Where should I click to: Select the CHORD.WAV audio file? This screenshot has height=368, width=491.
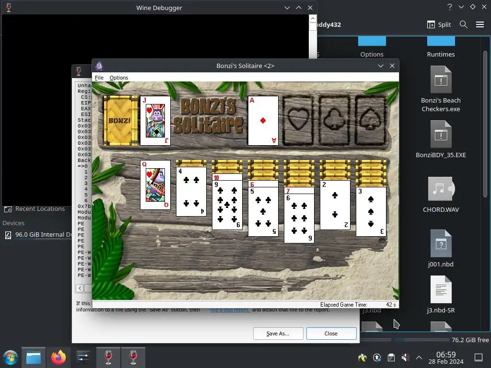(x=441, y=195)
